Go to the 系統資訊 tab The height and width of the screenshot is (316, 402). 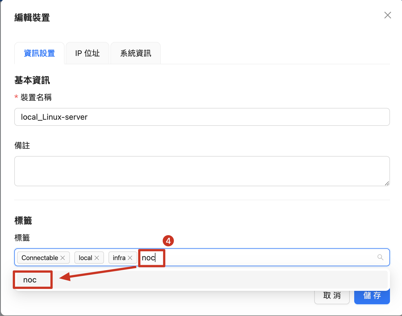coord(136,53)
